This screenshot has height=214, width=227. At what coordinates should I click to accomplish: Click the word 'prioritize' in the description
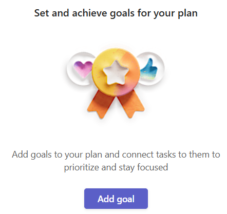click(x=82, y=167)
